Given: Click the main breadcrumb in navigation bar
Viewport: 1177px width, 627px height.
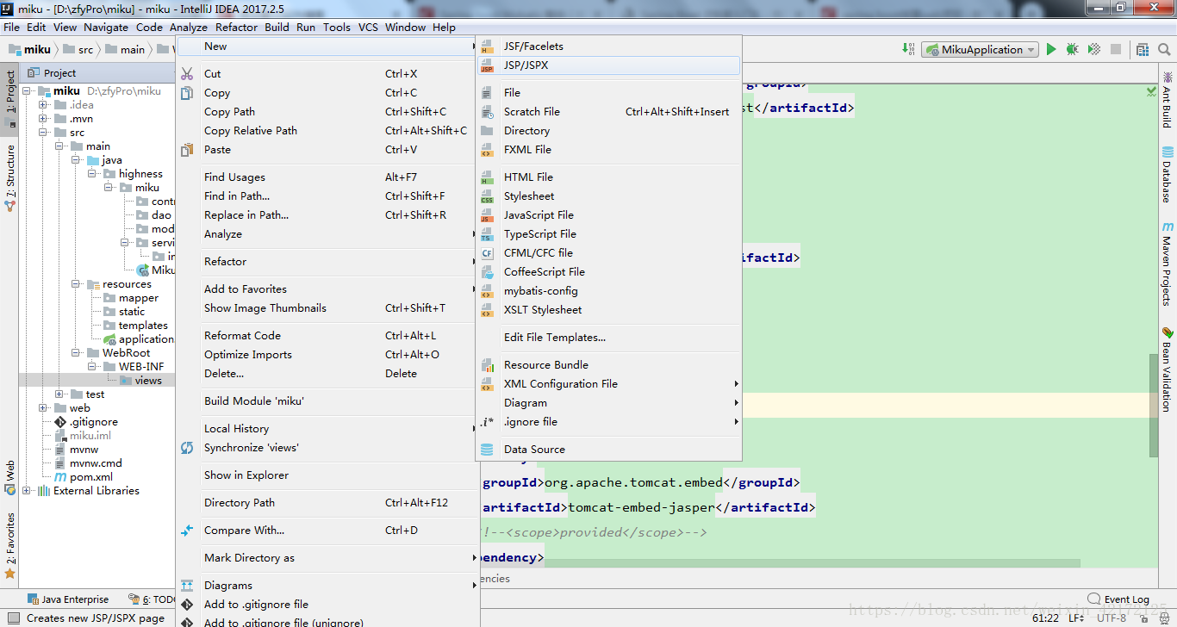Looking at the screenshot, I should [x=125, y=50].
